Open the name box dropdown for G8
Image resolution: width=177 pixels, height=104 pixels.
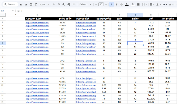(13, 11)
